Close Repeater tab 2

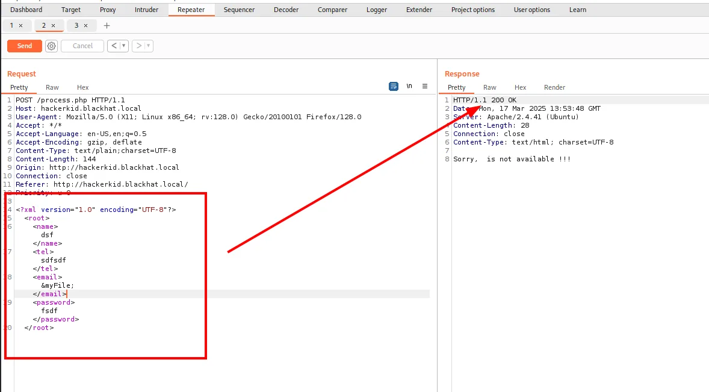pyautogui.click(x=54, y=26)
